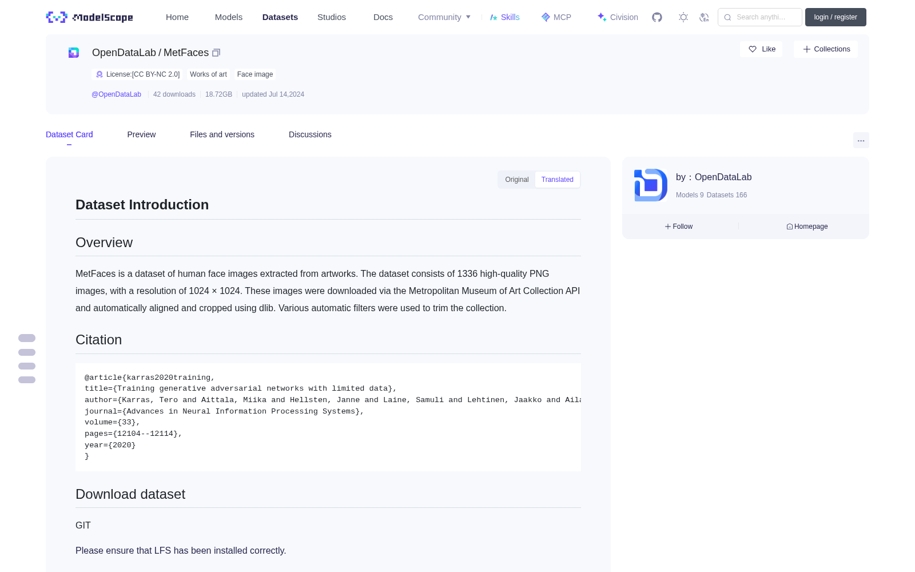Click the @article{karras2020training, line
Screen dimensions: 915x572
coord(150,378)
